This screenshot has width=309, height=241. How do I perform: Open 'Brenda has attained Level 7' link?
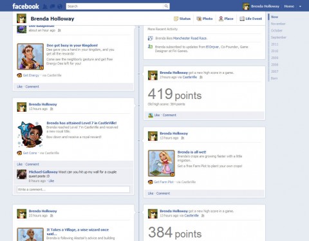point(82,123)
